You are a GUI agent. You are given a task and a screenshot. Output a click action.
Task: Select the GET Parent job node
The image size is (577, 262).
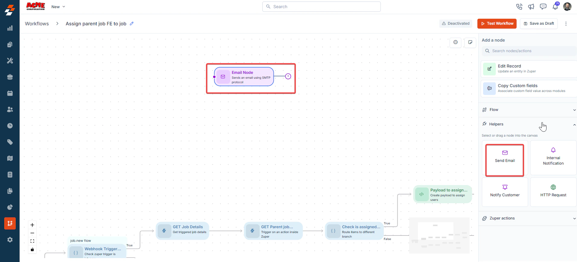273,231
